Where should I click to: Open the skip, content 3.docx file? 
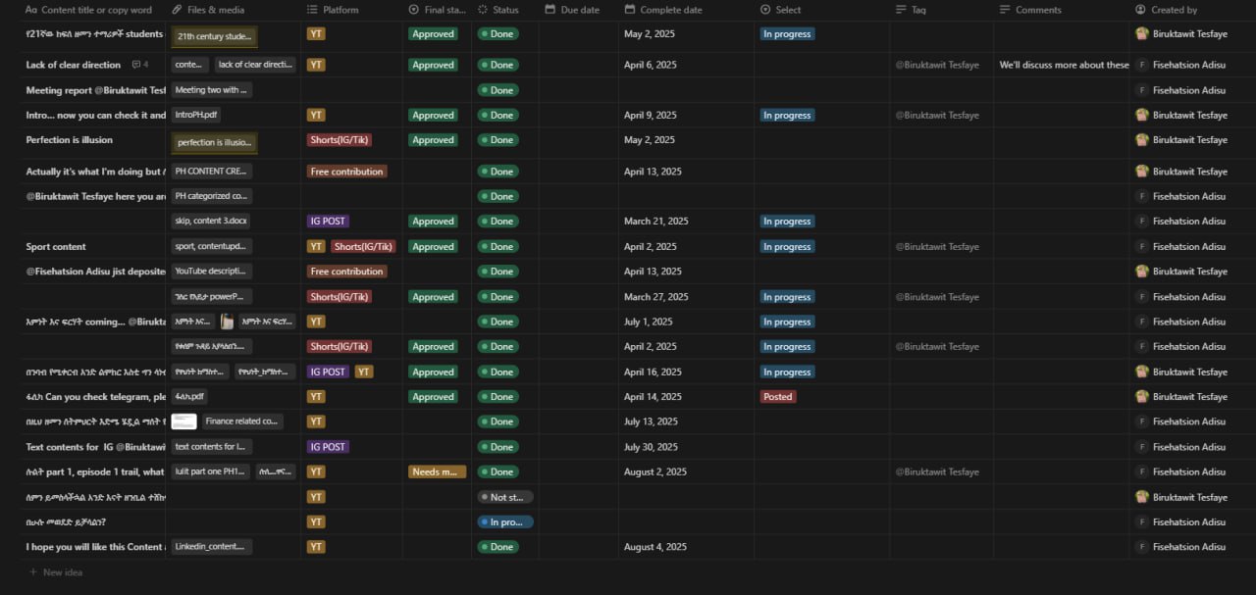(211, 222)
